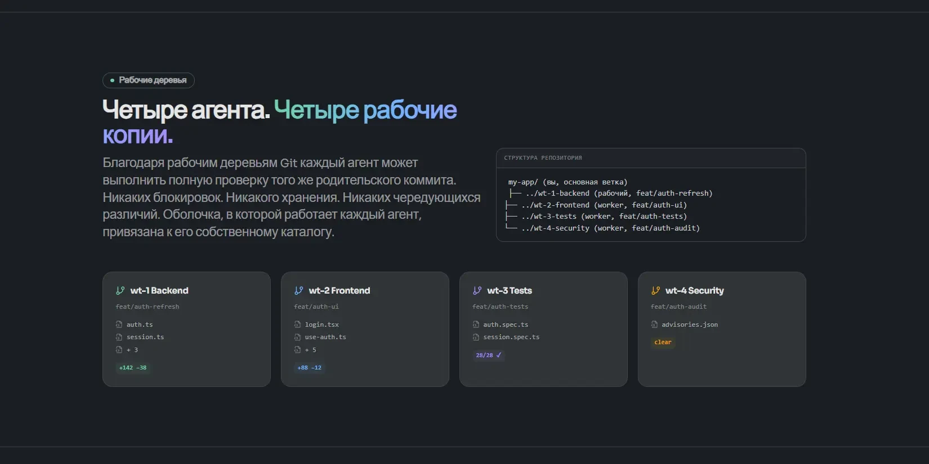
Task: Click the feat/auth-tests branch label in Tests card
Action: [501, 307]
